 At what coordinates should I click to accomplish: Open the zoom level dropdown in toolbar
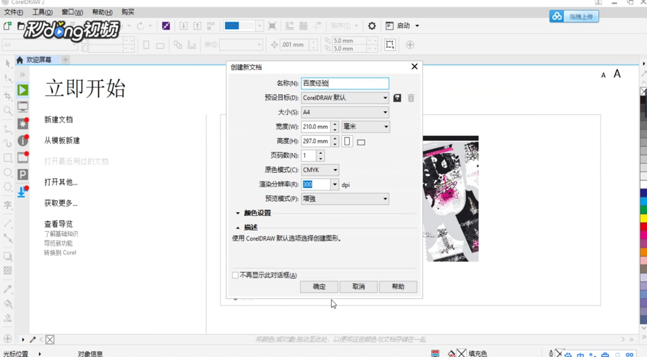[259, 26]
